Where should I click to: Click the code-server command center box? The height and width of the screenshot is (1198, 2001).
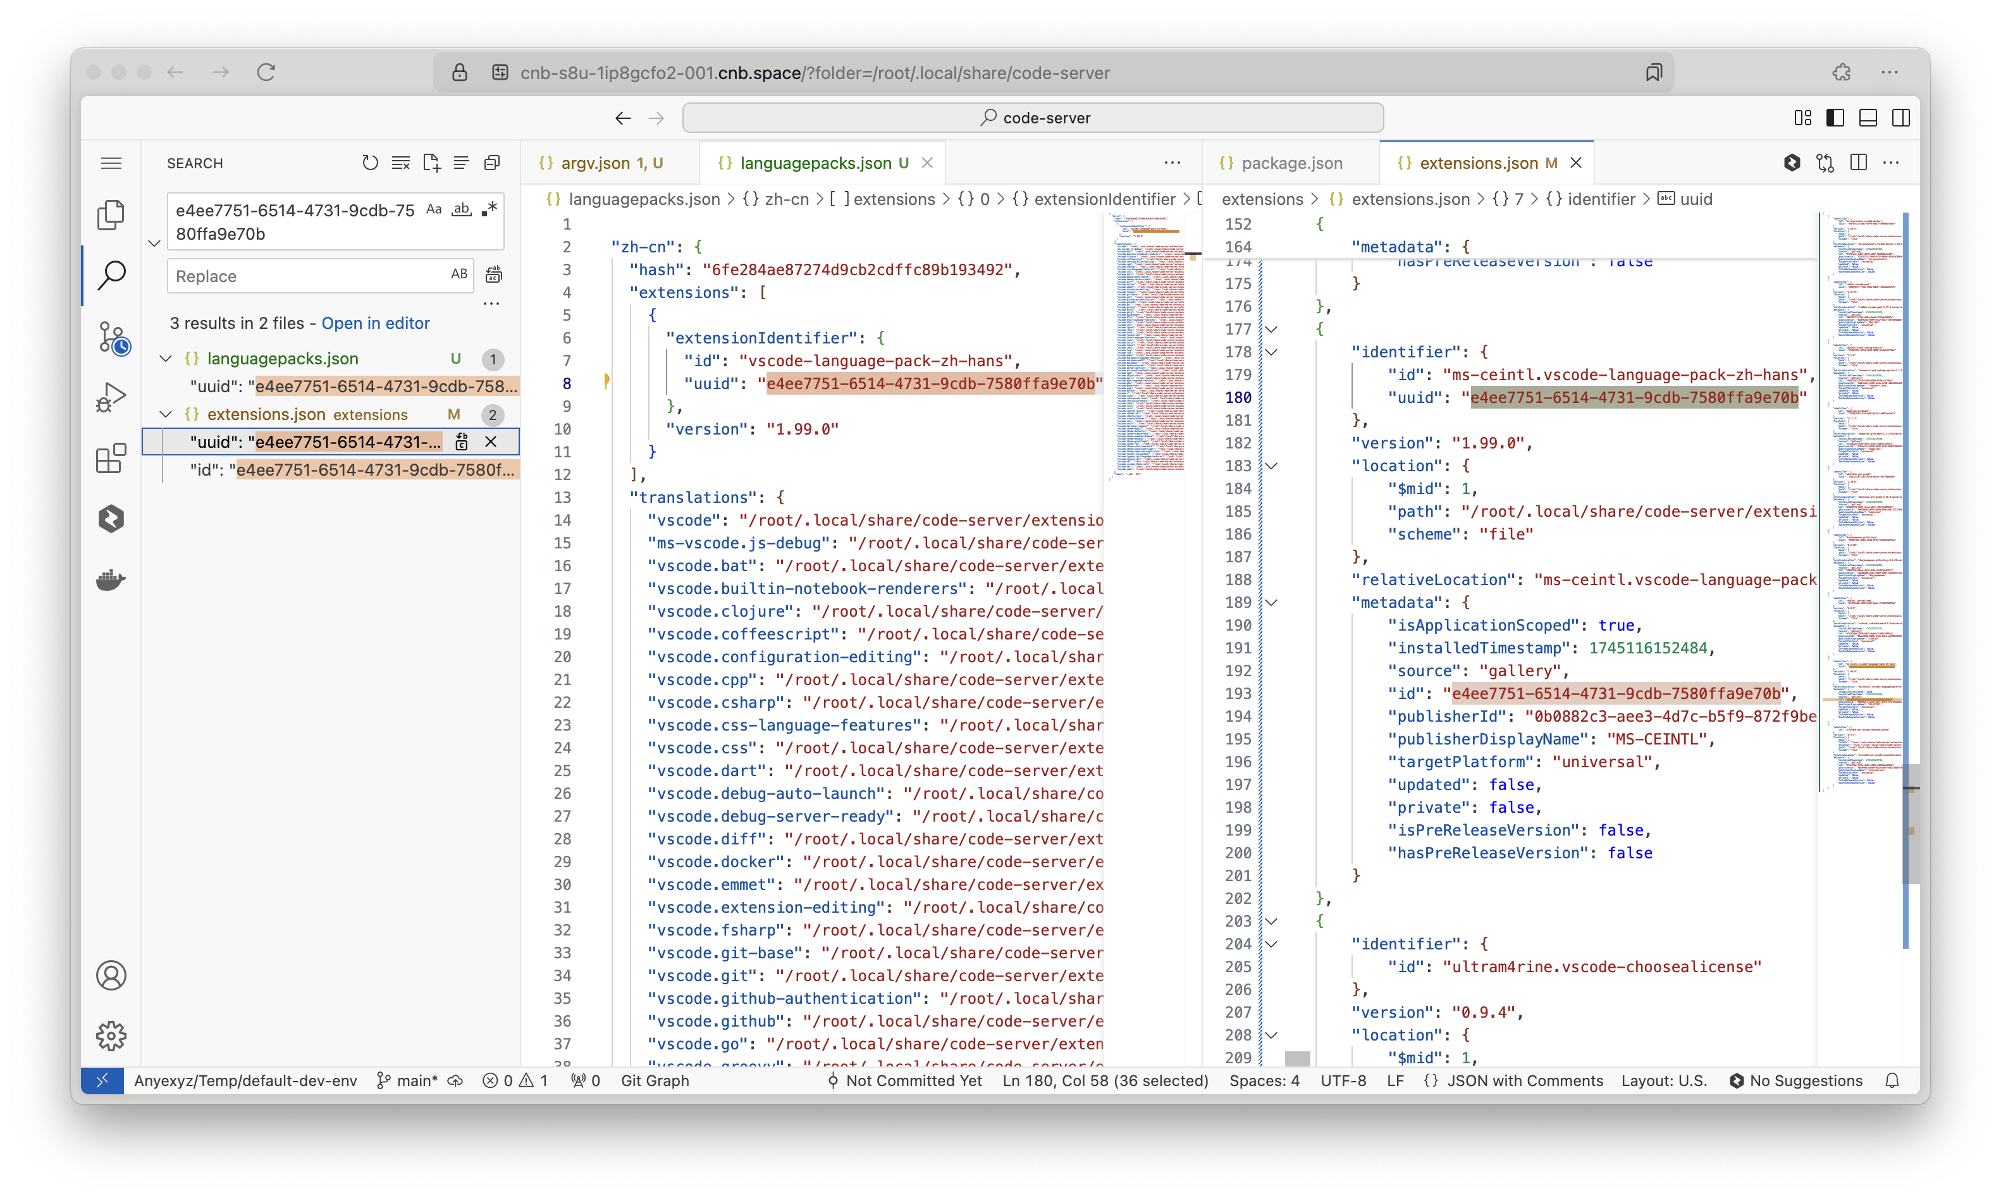(1032, 118)
